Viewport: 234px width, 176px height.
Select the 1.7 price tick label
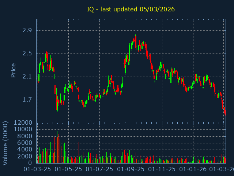[27, 100]
